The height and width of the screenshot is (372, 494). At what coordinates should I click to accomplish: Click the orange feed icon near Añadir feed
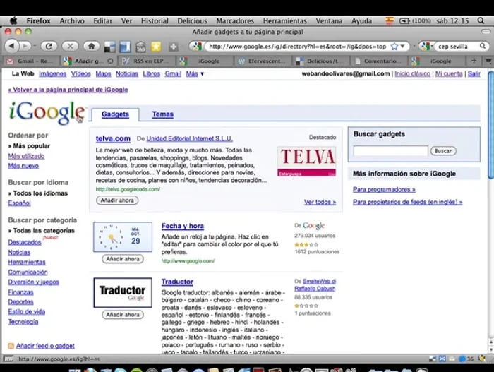coord(11,346)
